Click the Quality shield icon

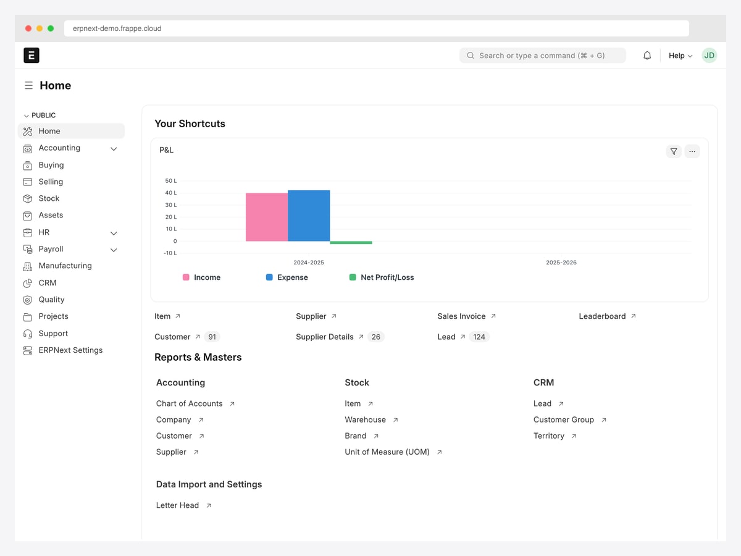click(x=27, y=300)
